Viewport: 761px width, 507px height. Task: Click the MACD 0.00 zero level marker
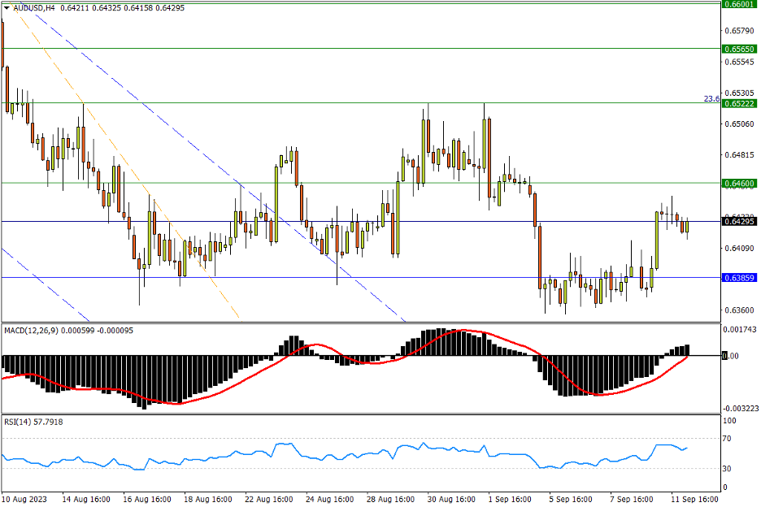732,356
